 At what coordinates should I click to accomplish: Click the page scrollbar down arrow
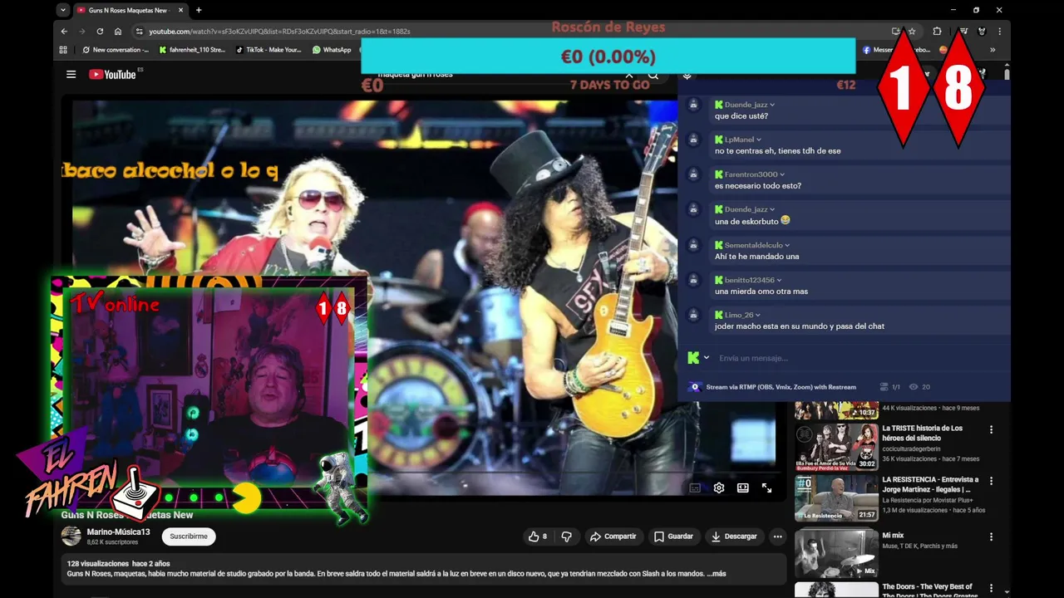tap(1007, 591)
